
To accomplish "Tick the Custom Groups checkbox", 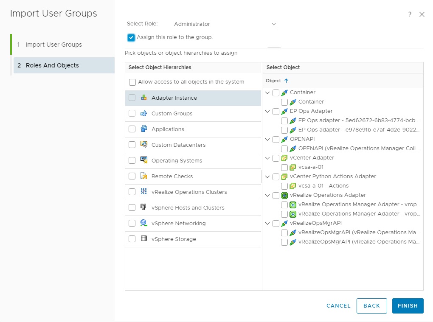I will coord(132,113).
